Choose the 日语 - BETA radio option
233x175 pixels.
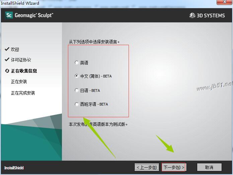pos(77,90)
